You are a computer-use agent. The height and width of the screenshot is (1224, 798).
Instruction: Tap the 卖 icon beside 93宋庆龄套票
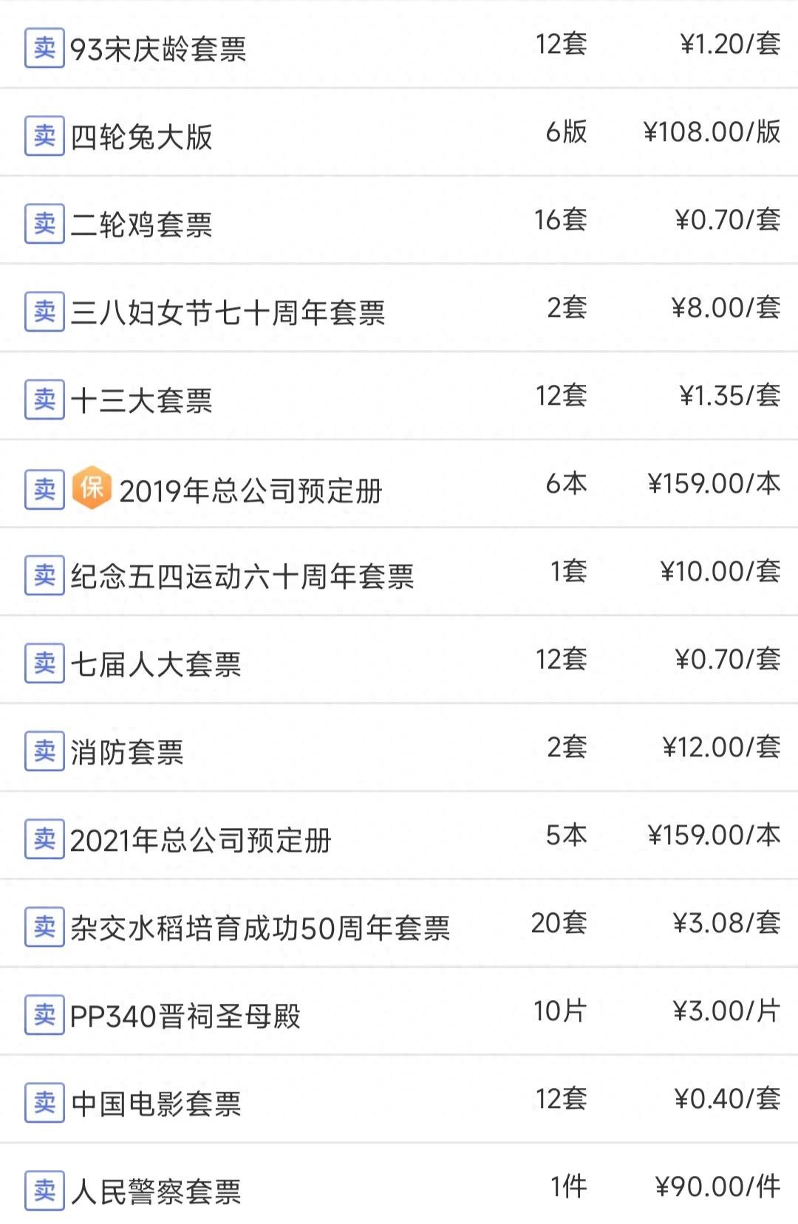tap(44, 48)
